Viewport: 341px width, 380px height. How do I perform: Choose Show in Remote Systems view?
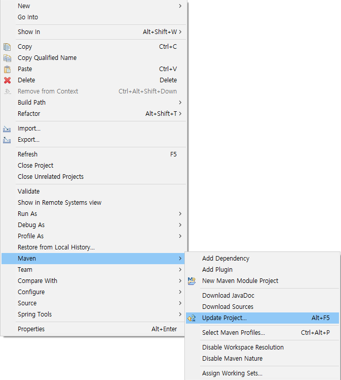pos(94,203)
